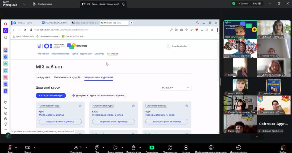Unmute the microphone in Zoom toolbar
The image size is (292, 153).
(10, 148)
